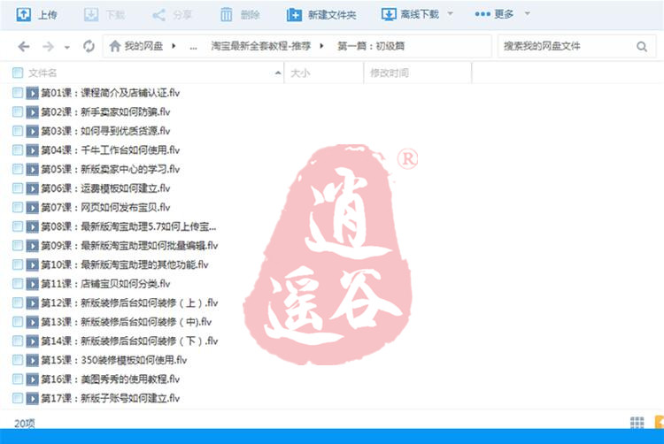This screenshot has width=664, height=444.
Task: Click the 下载 download button
Action: pos(104,15)
